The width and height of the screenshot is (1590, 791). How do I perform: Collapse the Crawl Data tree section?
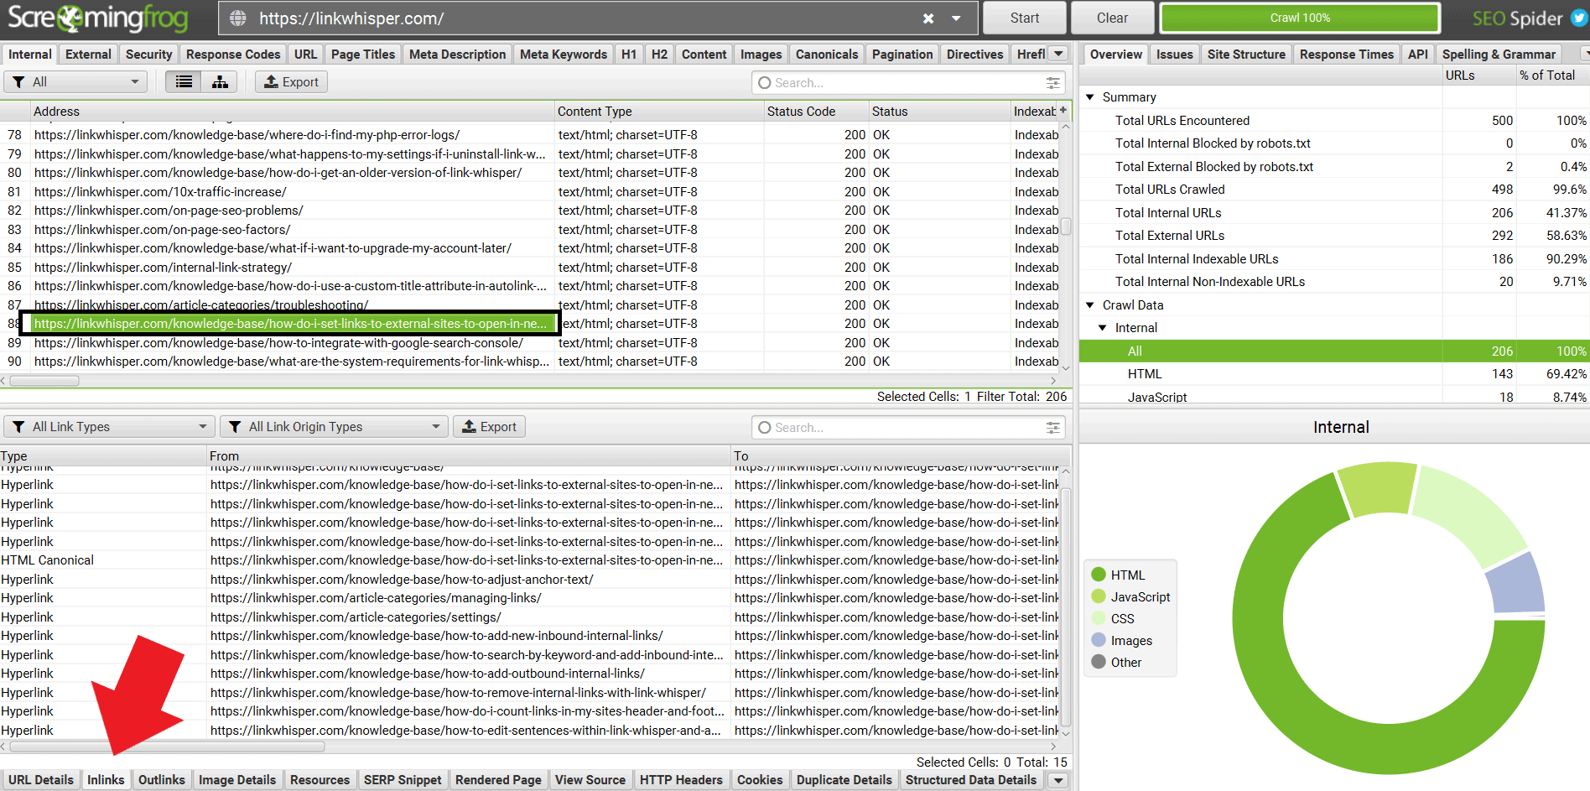(x=1090, y=305)
